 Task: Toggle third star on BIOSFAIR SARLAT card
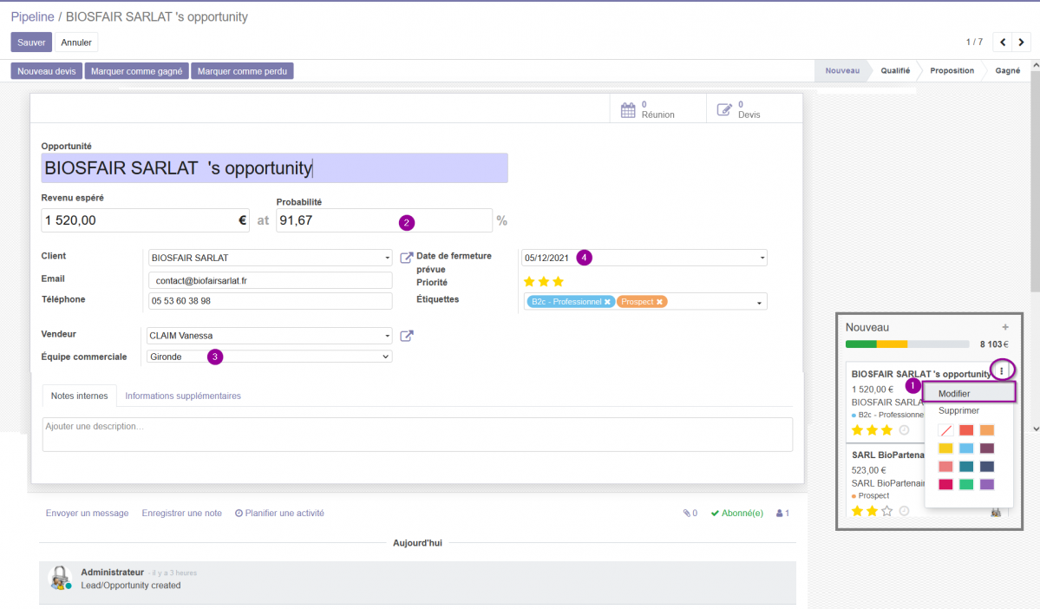point(886,430)
